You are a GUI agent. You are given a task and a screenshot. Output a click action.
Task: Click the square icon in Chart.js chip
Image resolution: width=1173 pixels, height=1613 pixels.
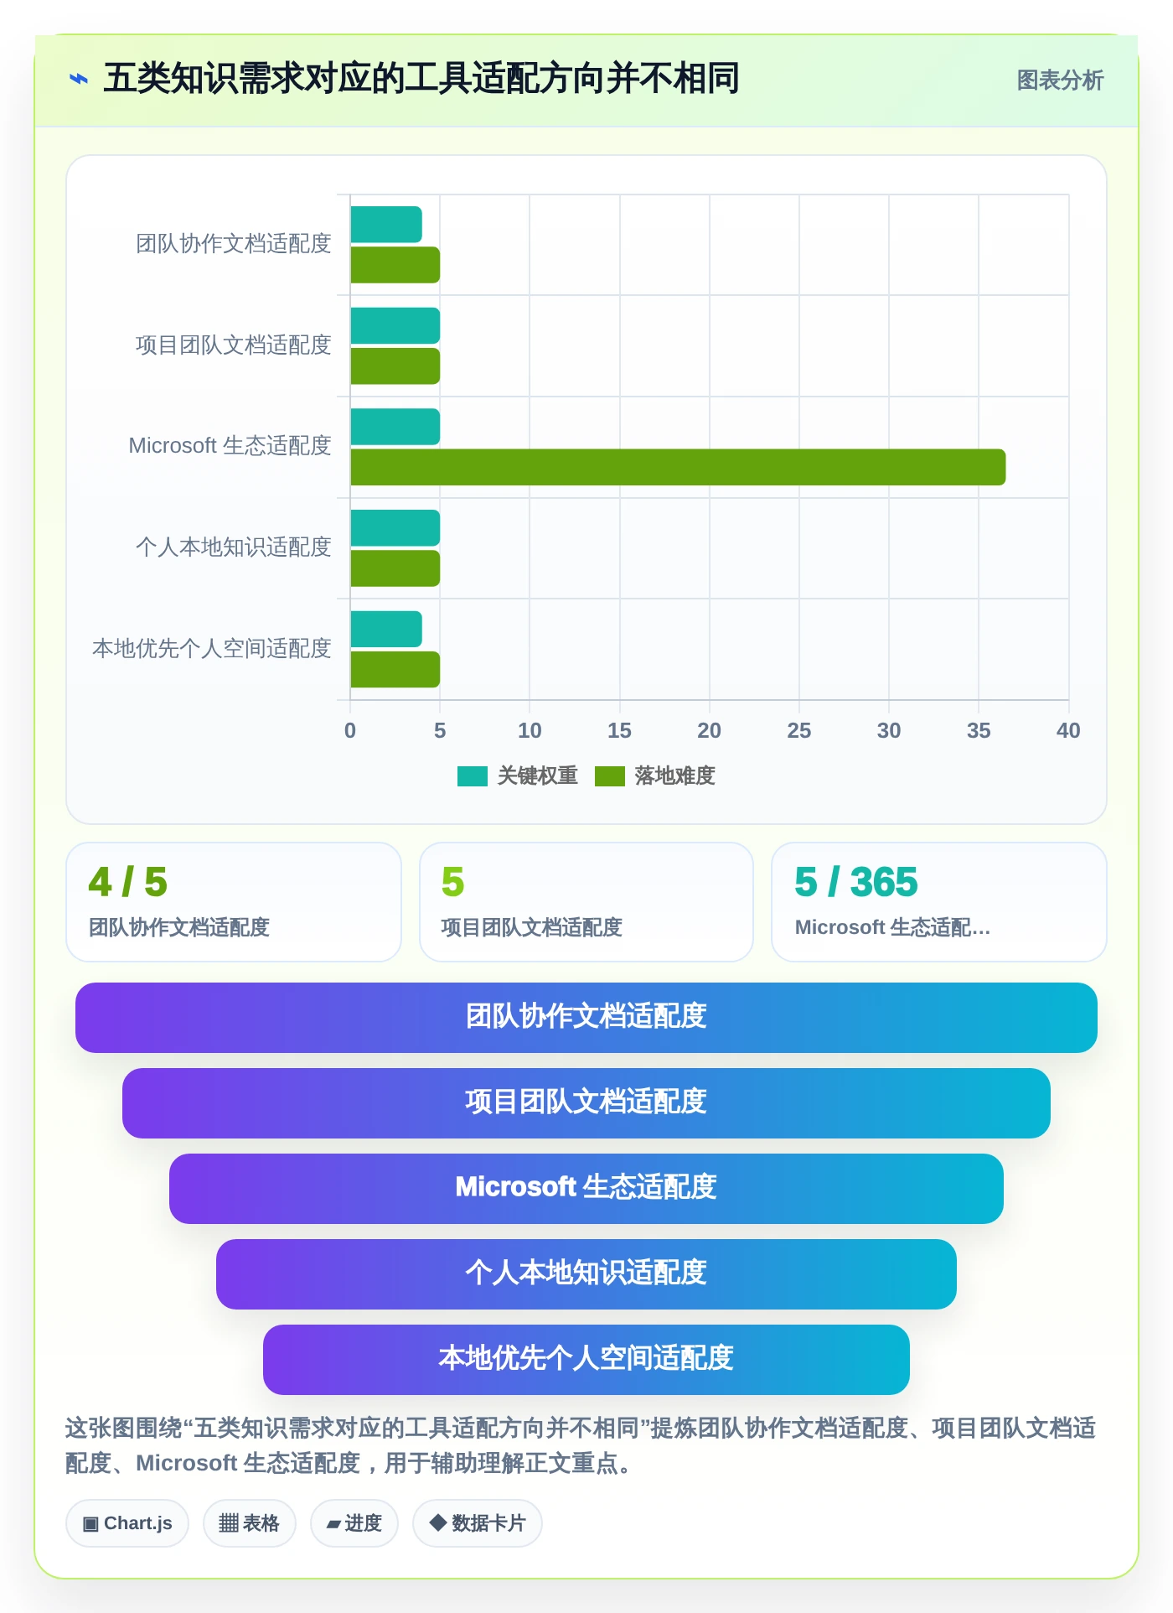(x=90, y=1524)
